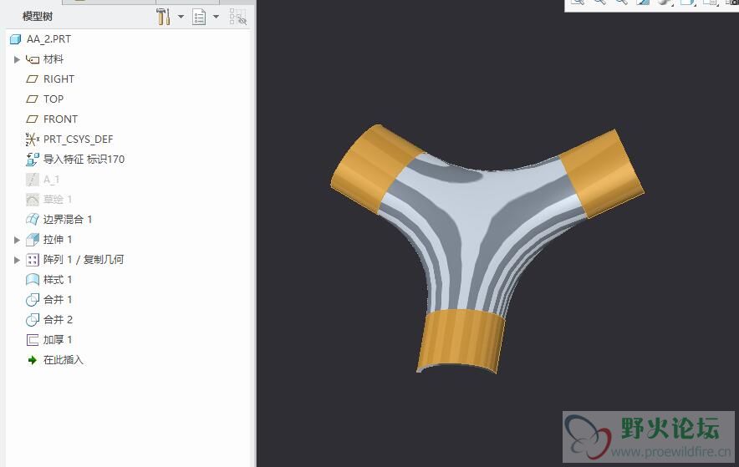Select the 合并 2 merge feature
This screenshot has height=467, width=739.
(58, 320)
